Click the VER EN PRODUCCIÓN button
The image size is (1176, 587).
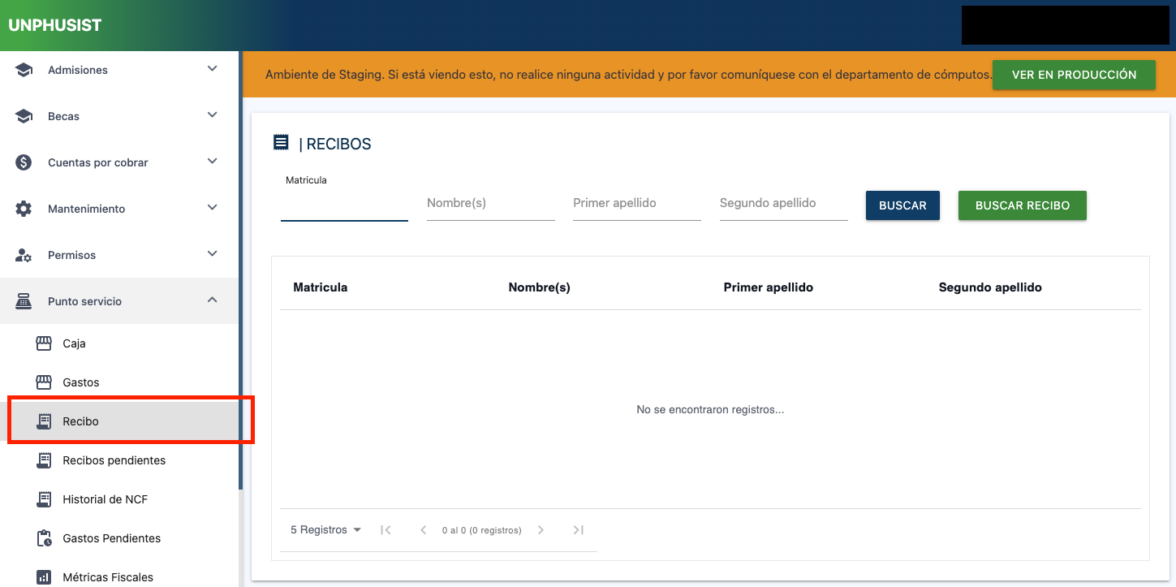pyautogui.click(x=1073, y=75)
